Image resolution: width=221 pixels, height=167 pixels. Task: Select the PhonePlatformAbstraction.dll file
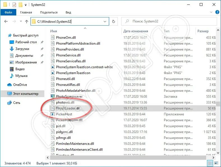(78, 44)
